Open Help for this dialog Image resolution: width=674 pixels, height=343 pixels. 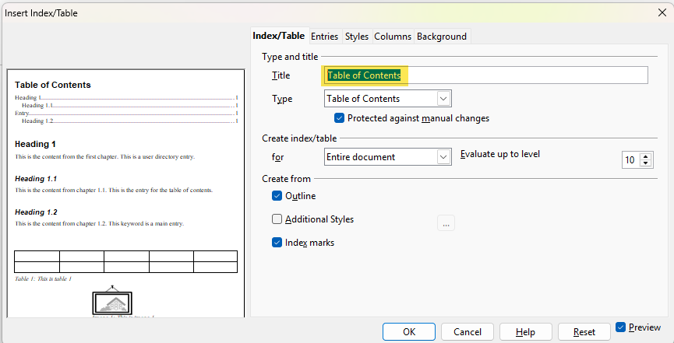(525, 332)
